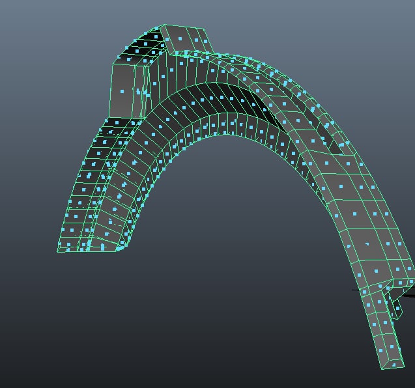This screenshot has width=415, height=388.
Task: Select the large front face of the raised block
Action: point(122,91)
